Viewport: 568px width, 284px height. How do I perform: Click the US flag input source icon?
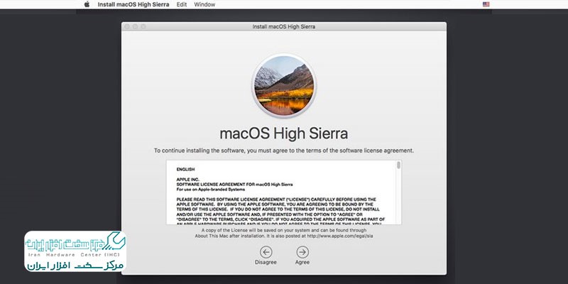tap(486, 4)
